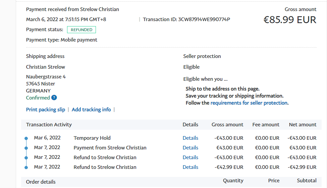Viewport: 327px width, 188px height.
Task: Click Add tracking info link
Action: (x=91, y=110)
